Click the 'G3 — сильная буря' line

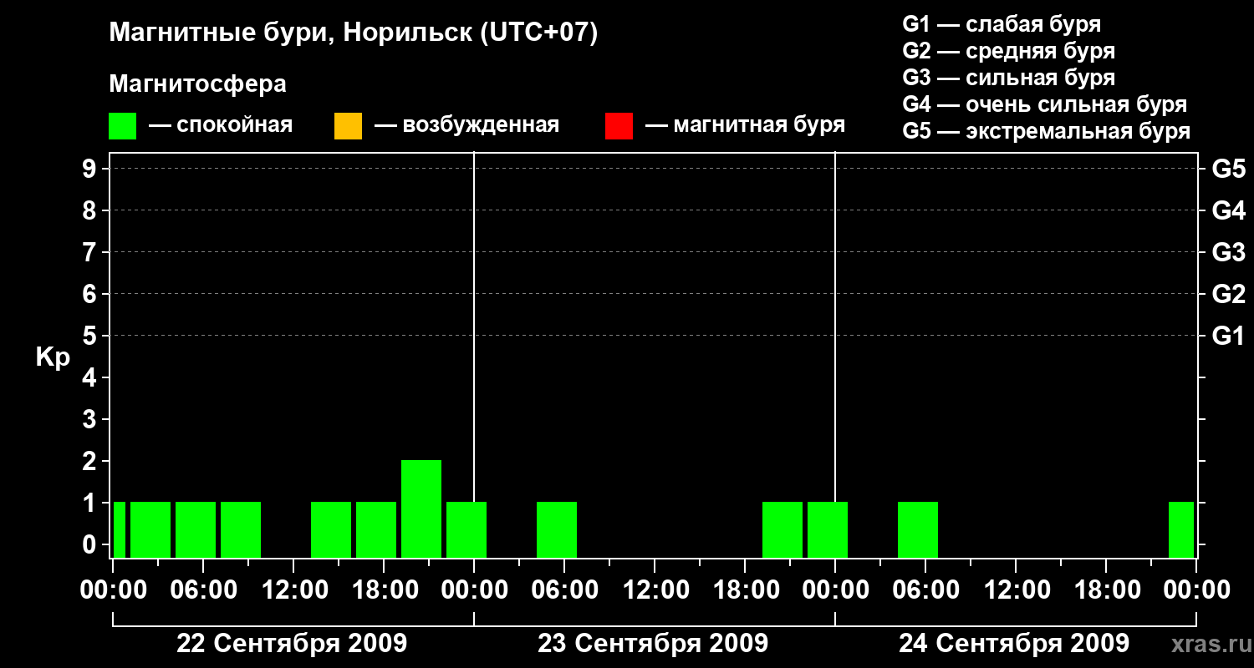click(x=1008, y=78)
